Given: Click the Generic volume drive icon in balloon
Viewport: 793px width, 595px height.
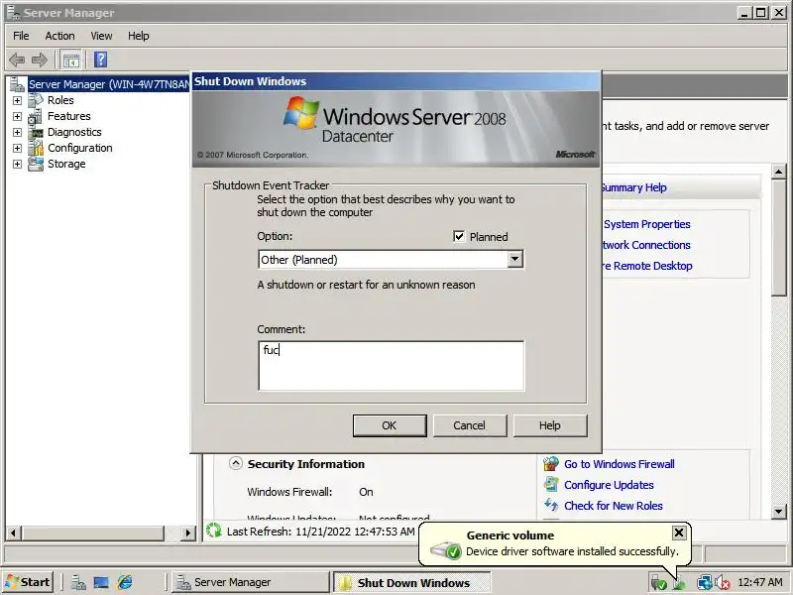Looking at the screenshot, I should coord(445,549).
